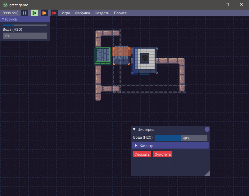Click the 9999.99$ money display
The width and height of the screenshot is (249, 196).
pyautogui.click(x=11, y=13)
